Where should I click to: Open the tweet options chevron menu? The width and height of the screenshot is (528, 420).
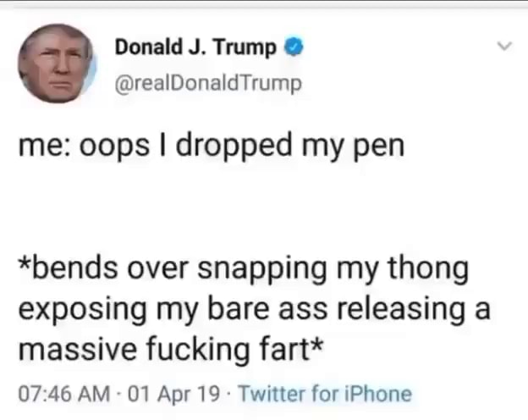pyautogui.click(x=505, y=46)
